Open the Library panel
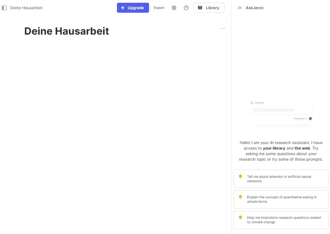Viewport: 330px width, 234px height. pyautogui.click(x=209, y=8)
